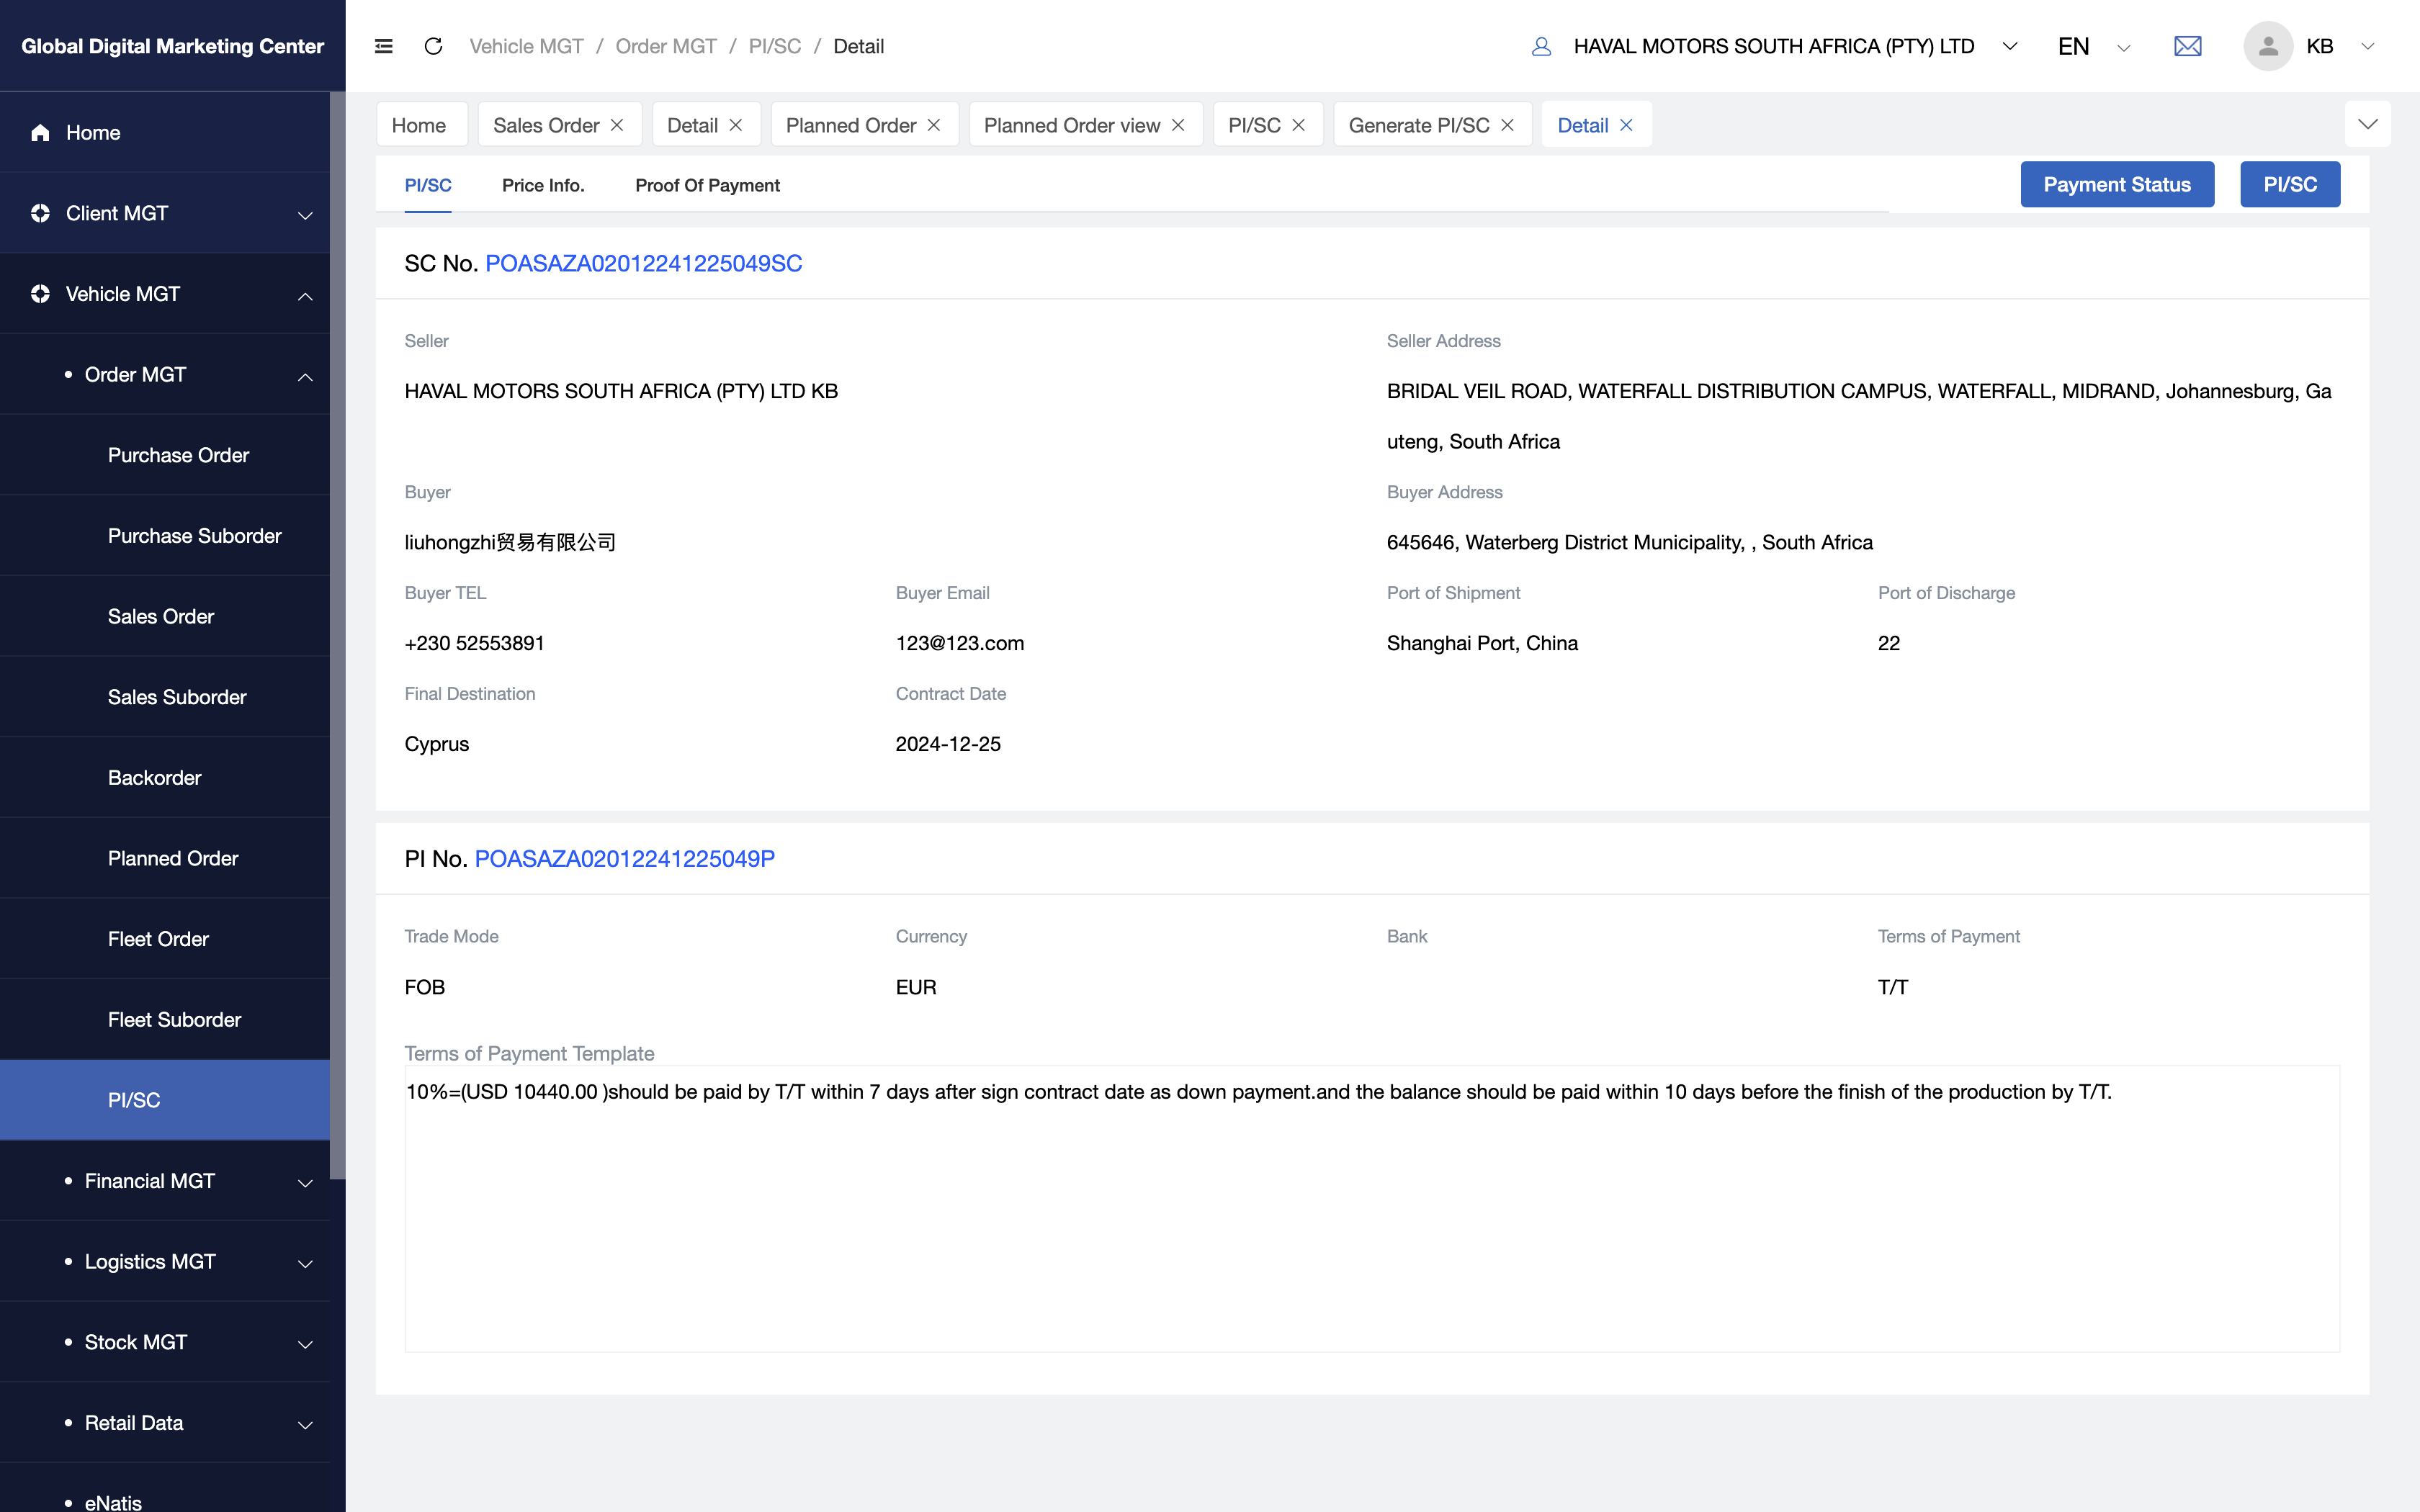Collapse Vehicle MGT menu
Screen dimensions: 2420x1512
coord(305,295)
